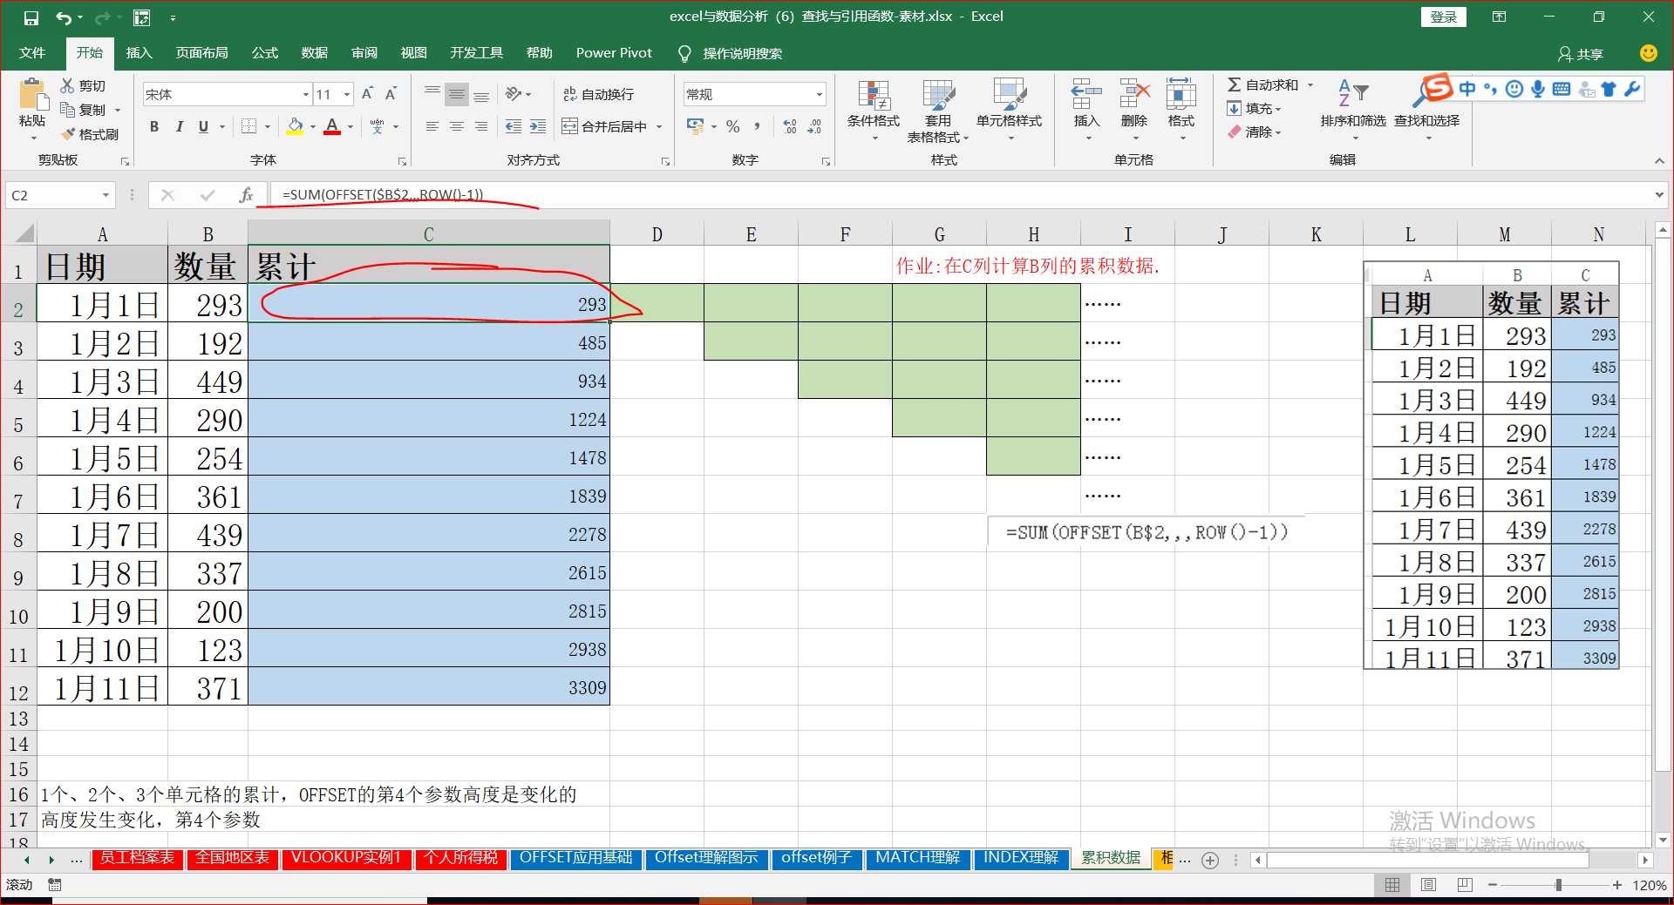Click the Copy icon
The width and height of the screenshot is (1674, 905).
67,110
